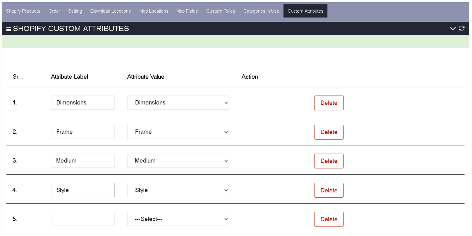472x236 pixels.
Task: Select the Custom Attributes tab
Action: click(x=305, y=11)
